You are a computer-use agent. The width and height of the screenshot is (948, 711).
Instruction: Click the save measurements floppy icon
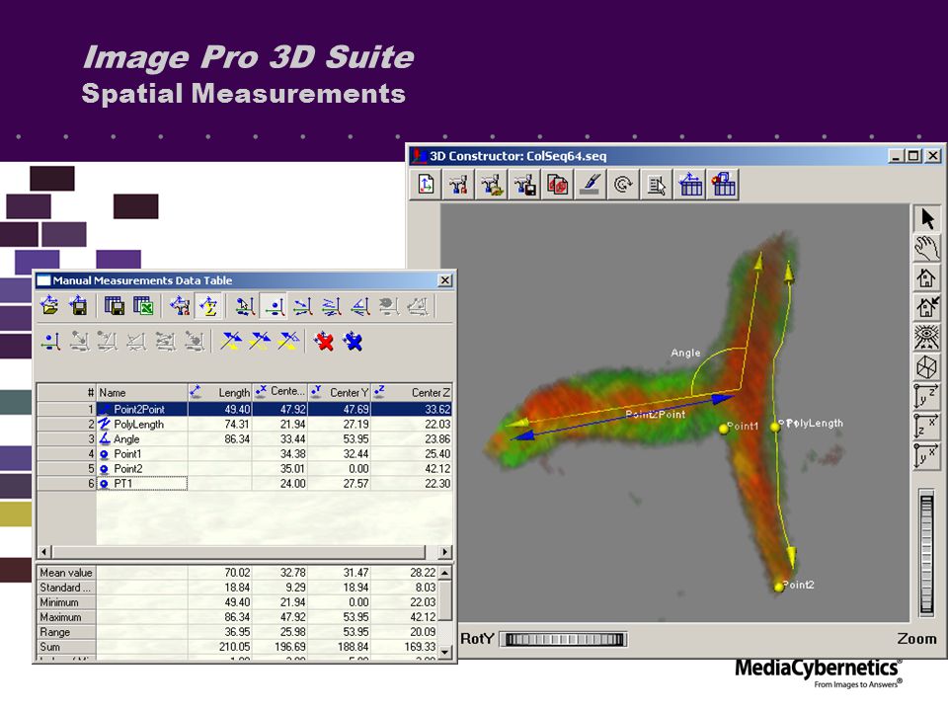tap(78, 306)
